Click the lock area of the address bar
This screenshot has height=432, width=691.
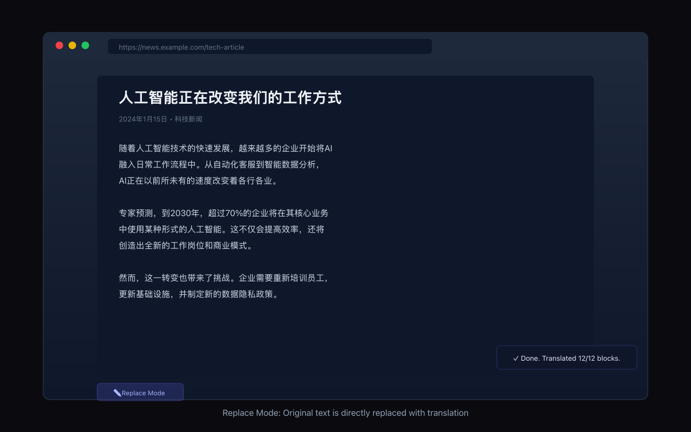click(x=114, y=46)
